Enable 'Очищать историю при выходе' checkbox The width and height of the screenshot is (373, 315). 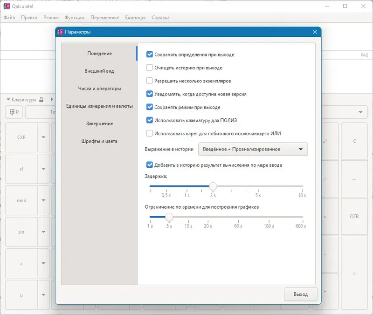[149, 68]
